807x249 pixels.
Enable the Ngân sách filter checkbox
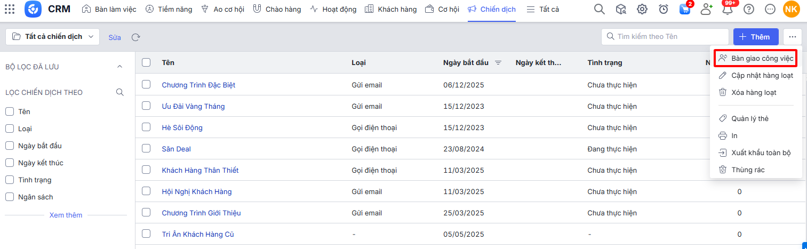pos(10,197)
